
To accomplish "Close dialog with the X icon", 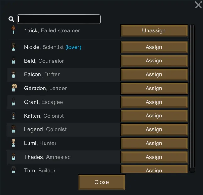I will [198, 5].
